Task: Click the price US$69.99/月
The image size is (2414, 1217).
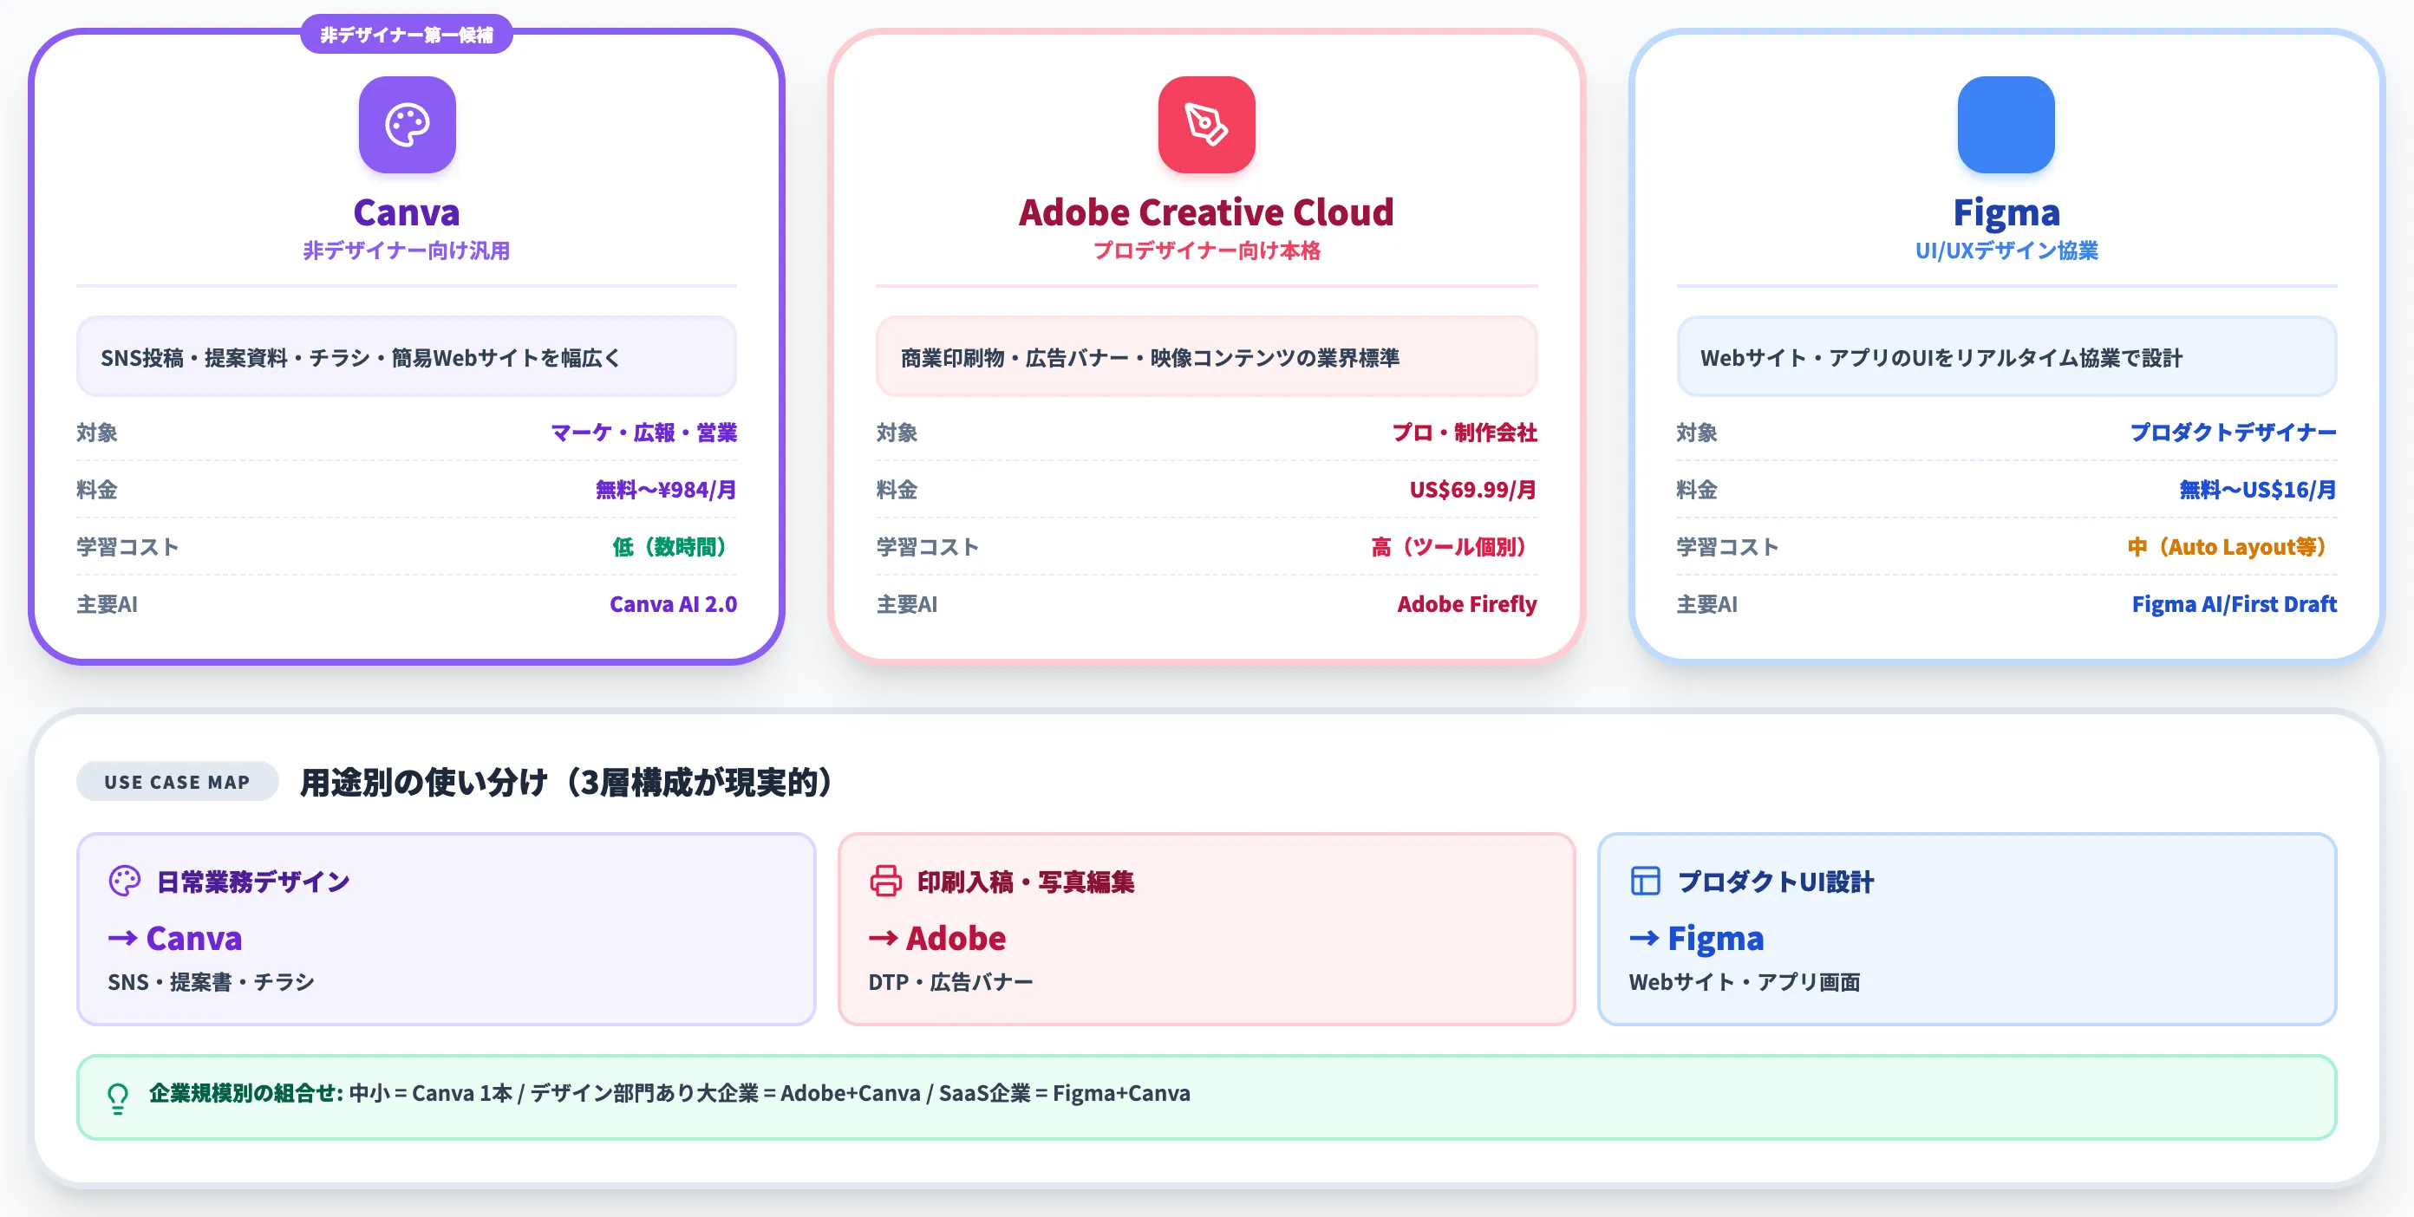Action: [x=1473, y=489]
